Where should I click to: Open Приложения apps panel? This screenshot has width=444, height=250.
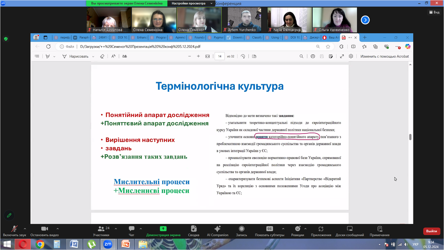(321, 231)
